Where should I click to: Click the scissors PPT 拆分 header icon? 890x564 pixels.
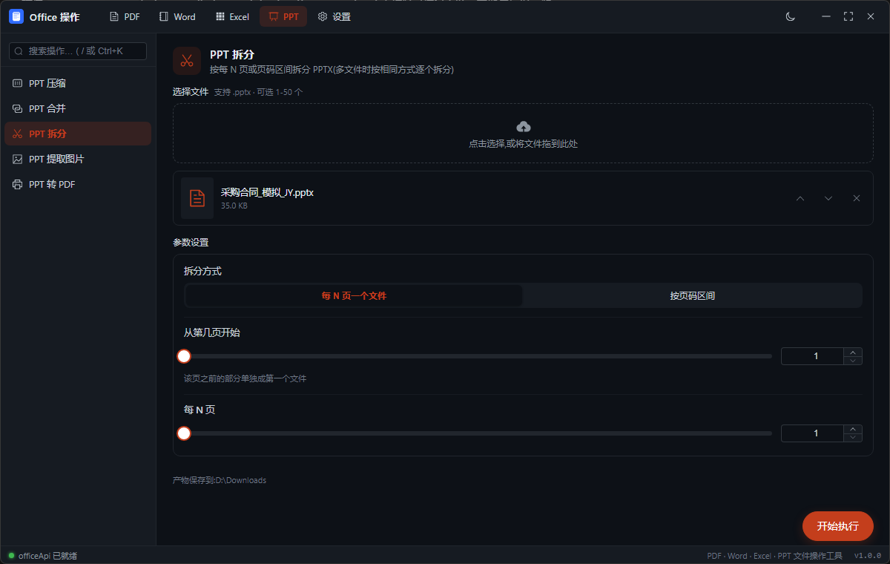point(187,61)
